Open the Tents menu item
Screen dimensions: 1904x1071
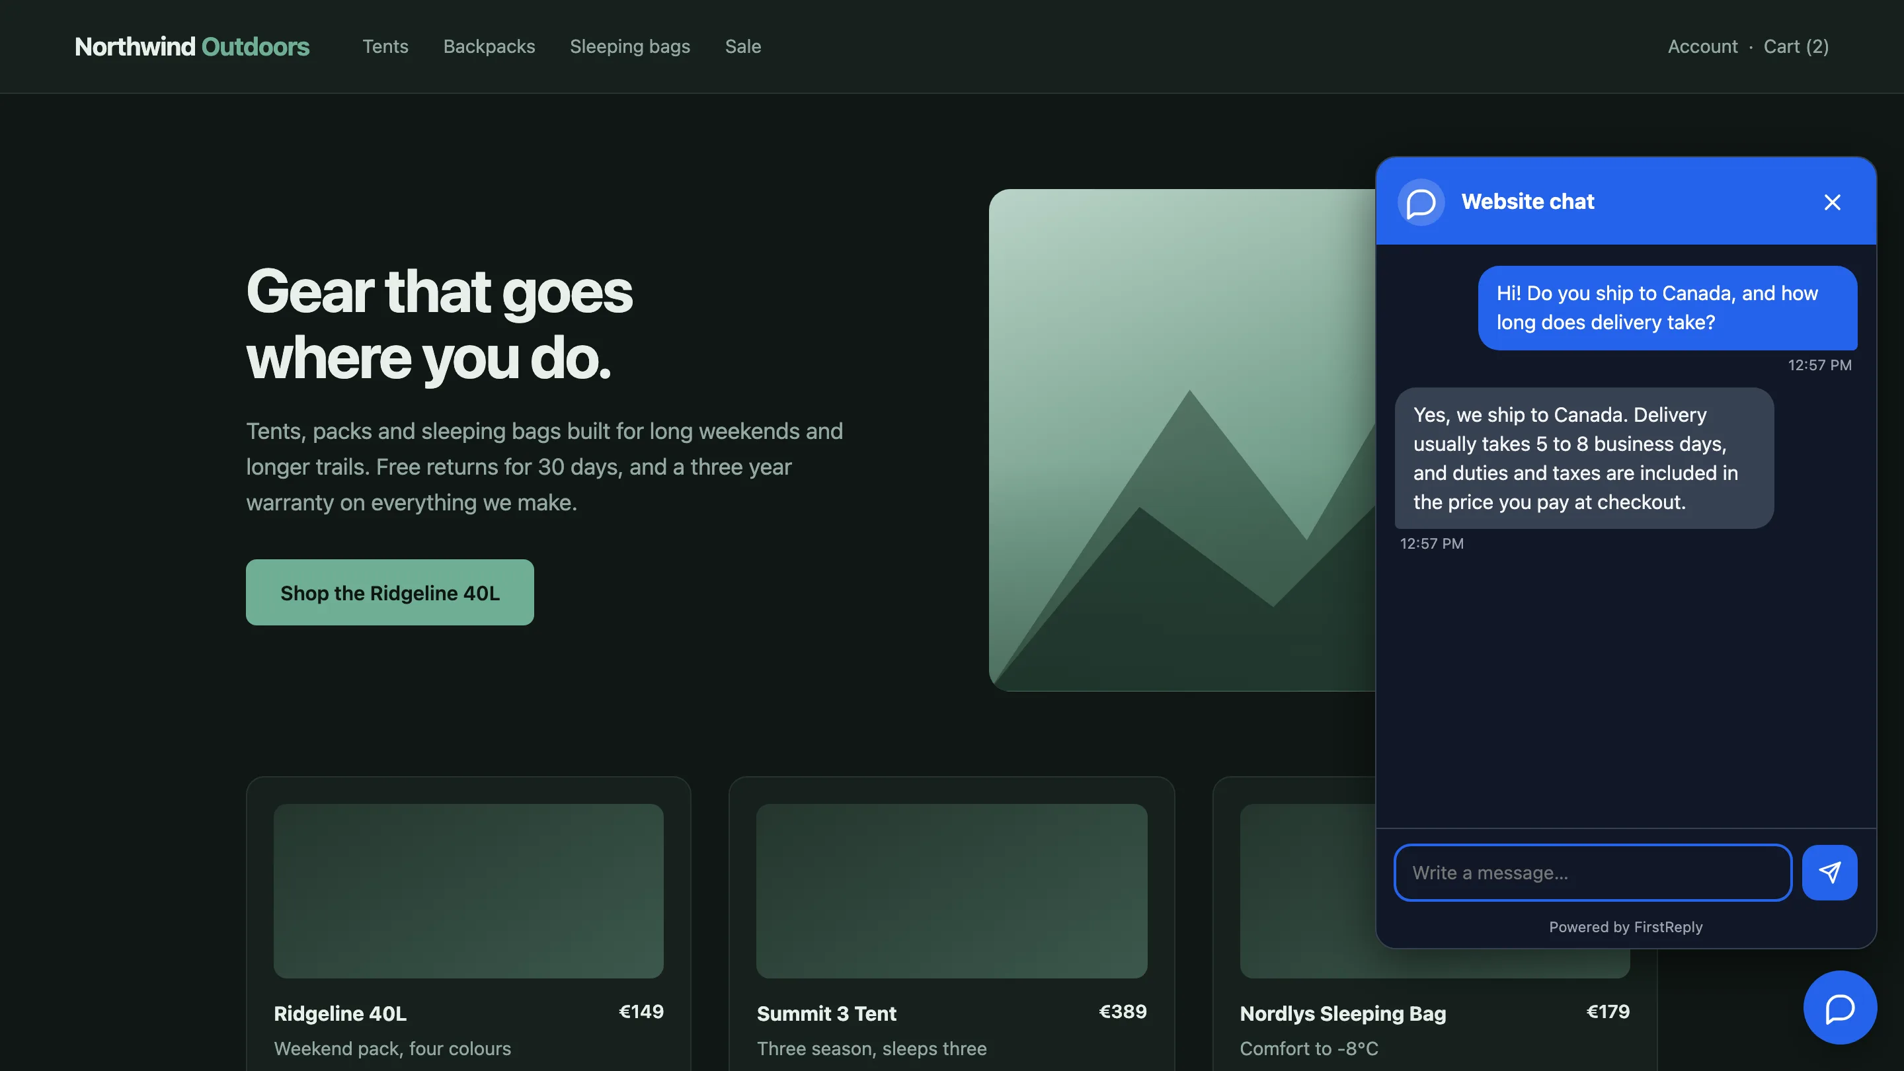tap(385, 46)
